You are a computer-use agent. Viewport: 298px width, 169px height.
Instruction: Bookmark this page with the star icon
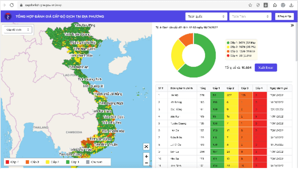coord(250,5)
